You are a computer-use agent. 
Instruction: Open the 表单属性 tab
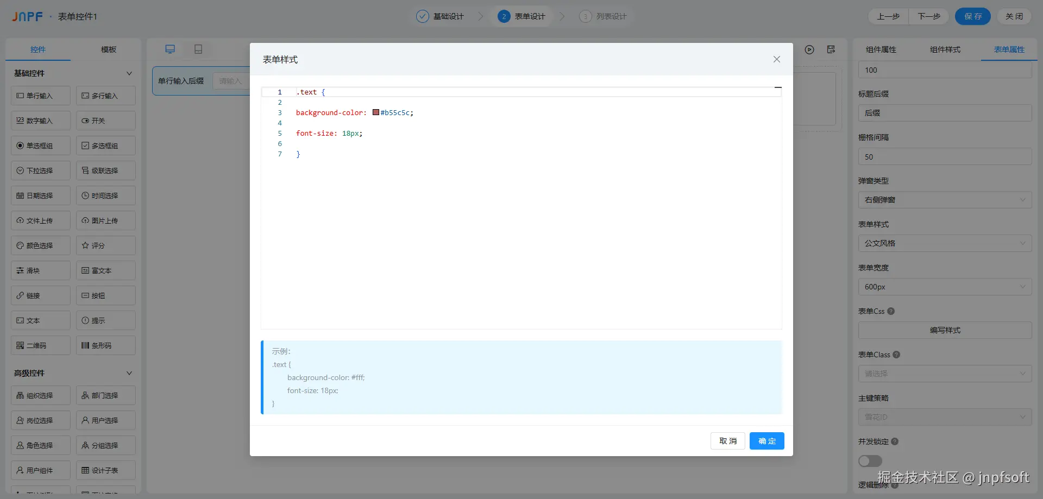[1009, 49]
